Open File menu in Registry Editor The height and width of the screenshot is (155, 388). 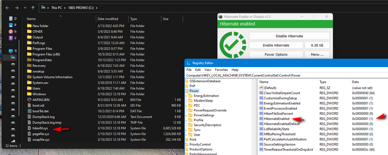tap(189, 70)
